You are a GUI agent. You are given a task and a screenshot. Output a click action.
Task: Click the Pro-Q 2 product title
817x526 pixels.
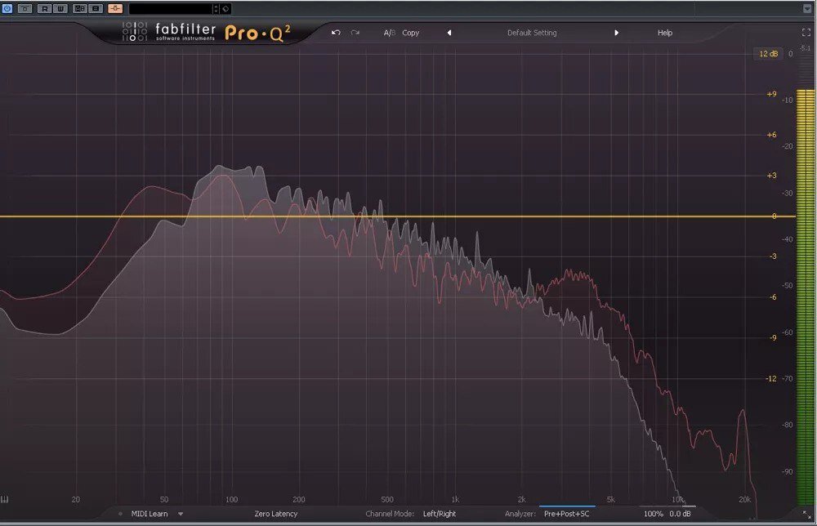tap(258, 33)
